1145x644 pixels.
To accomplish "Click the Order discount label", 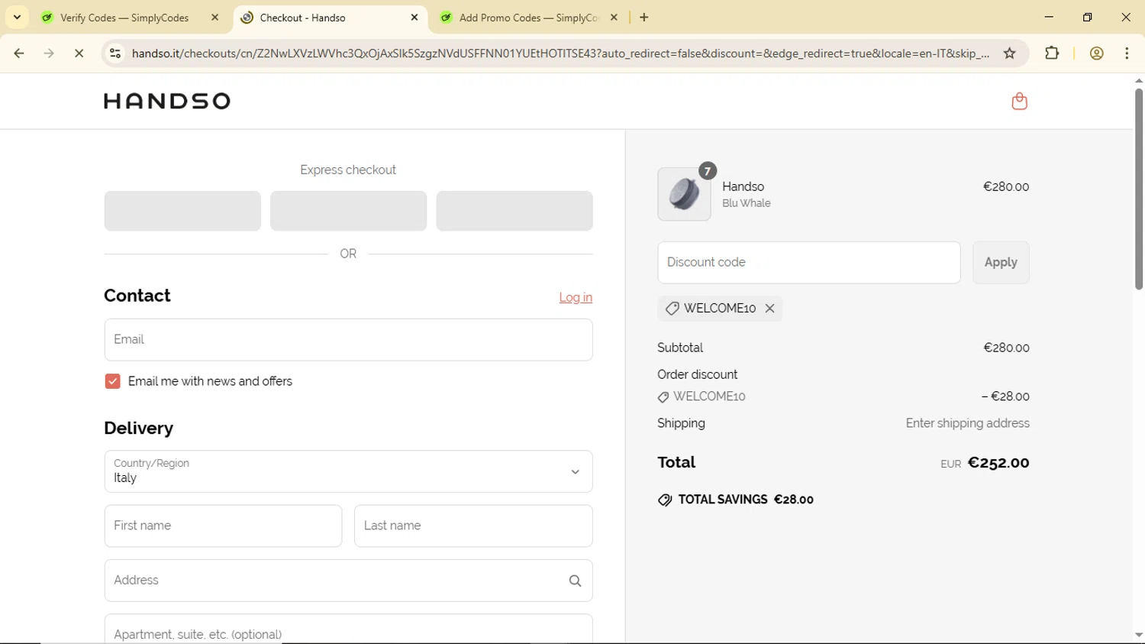I will tap(697, 375).
